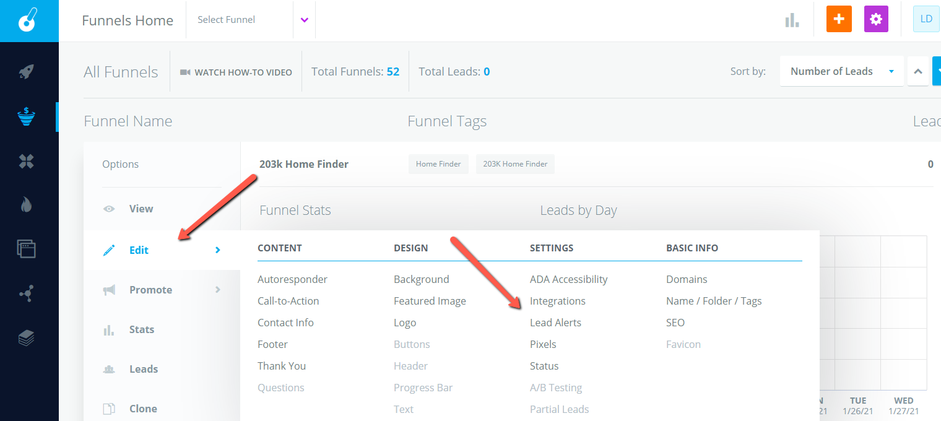Click the leadPops logo icon
The height and width of the screenshot is (421, 941).
[28, 19]
